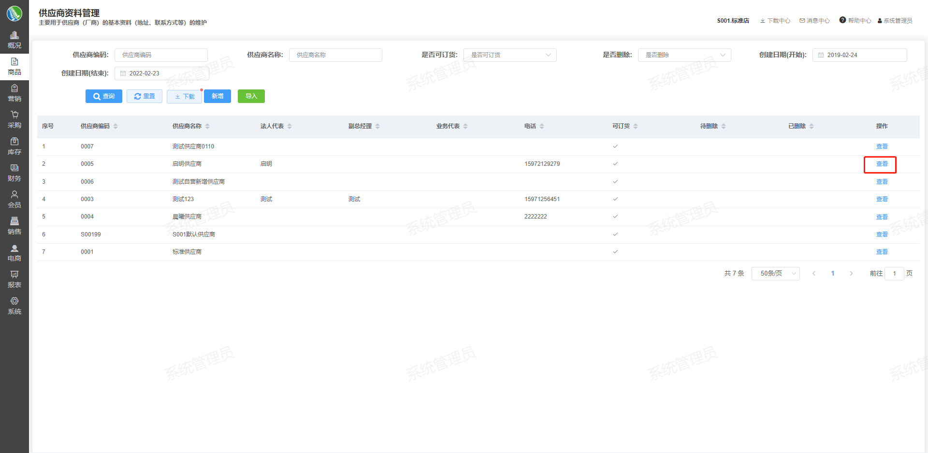This screenshot has height=453, width=928.
Task: Sort the table by 副总经理 column
Action: point(377,126)
